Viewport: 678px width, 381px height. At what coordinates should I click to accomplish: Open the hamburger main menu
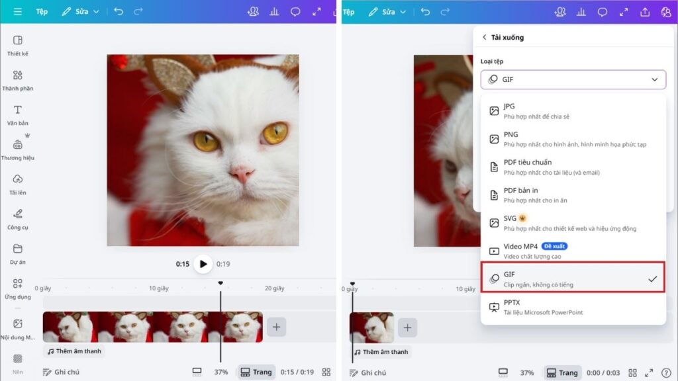(17, 11)
